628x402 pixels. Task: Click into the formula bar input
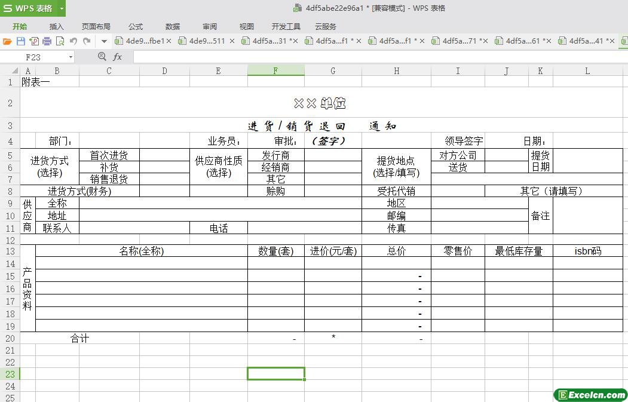(x=381, y=57)
